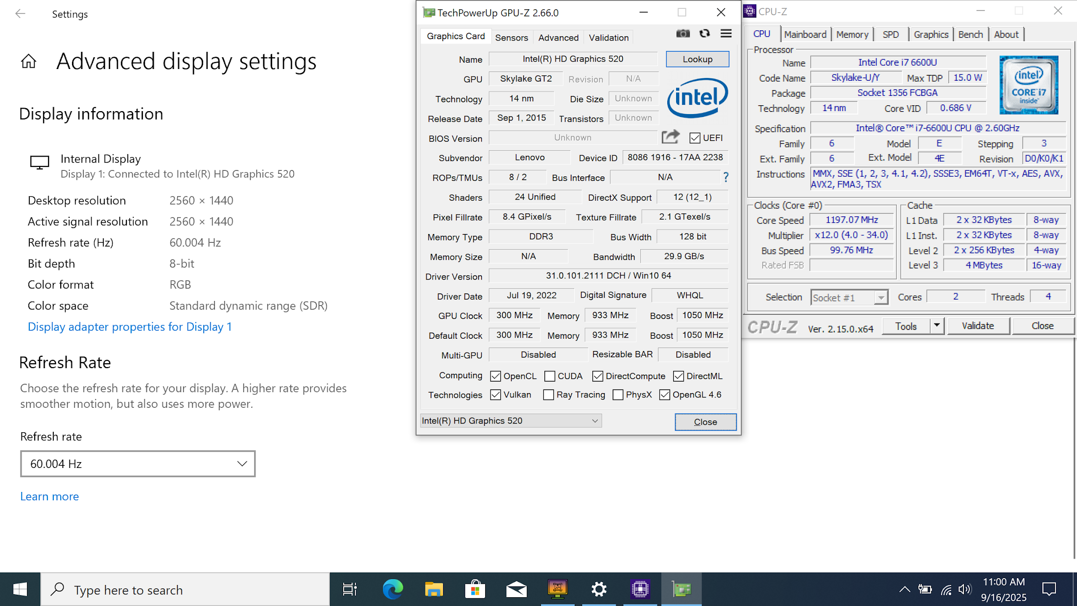Image resolution: width=1077 pixels, height=606 pixels.
Task: Open Microsoft Store from the taskbar
Action: (475, 589)
